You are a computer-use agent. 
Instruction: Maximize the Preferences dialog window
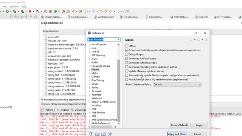pyautogui.click(x=196, y=33)
